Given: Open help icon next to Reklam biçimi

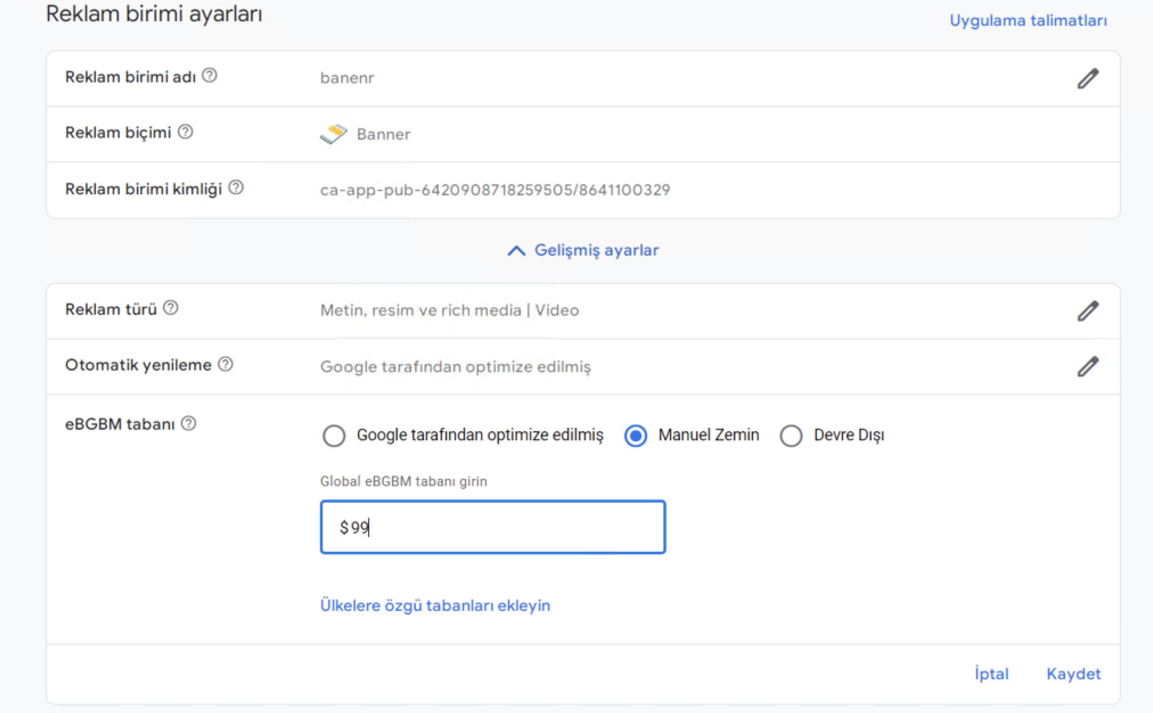Looking at the screenshot, I should pyautogui.click(x=185, y=132).
